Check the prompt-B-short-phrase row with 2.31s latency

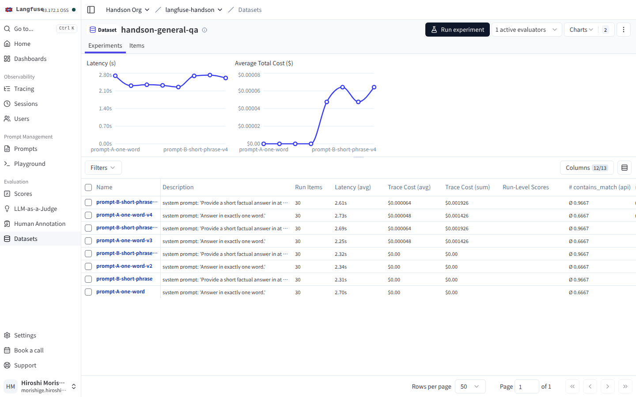tap(88, 279)
